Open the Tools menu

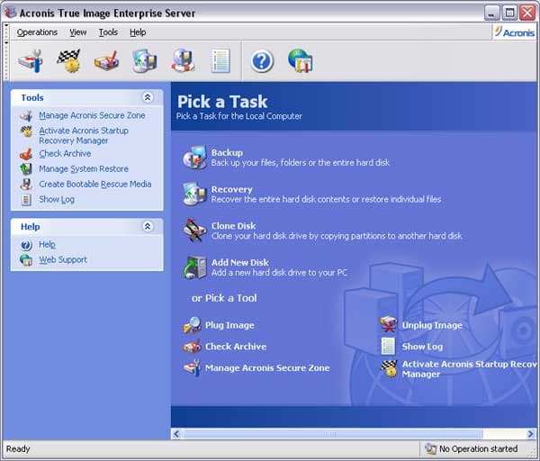(108, 32)
